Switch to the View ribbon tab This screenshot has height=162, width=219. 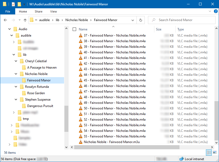tap(53, 11)
